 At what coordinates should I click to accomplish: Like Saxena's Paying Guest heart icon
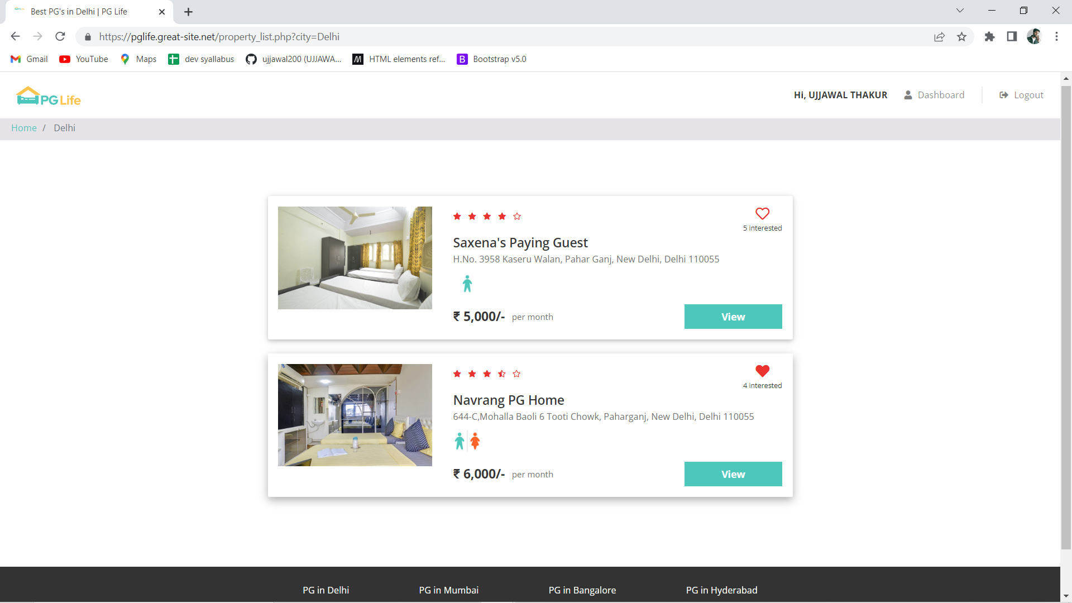pos(762,214)
